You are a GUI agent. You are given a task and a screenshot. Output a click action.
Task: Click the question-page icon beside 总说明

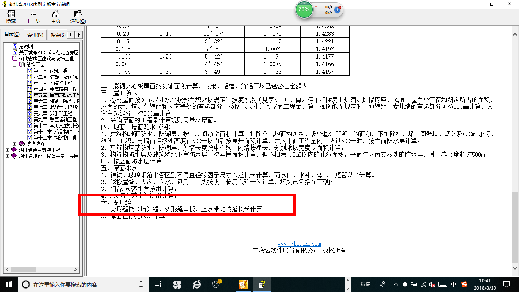(x=15, y=46)
